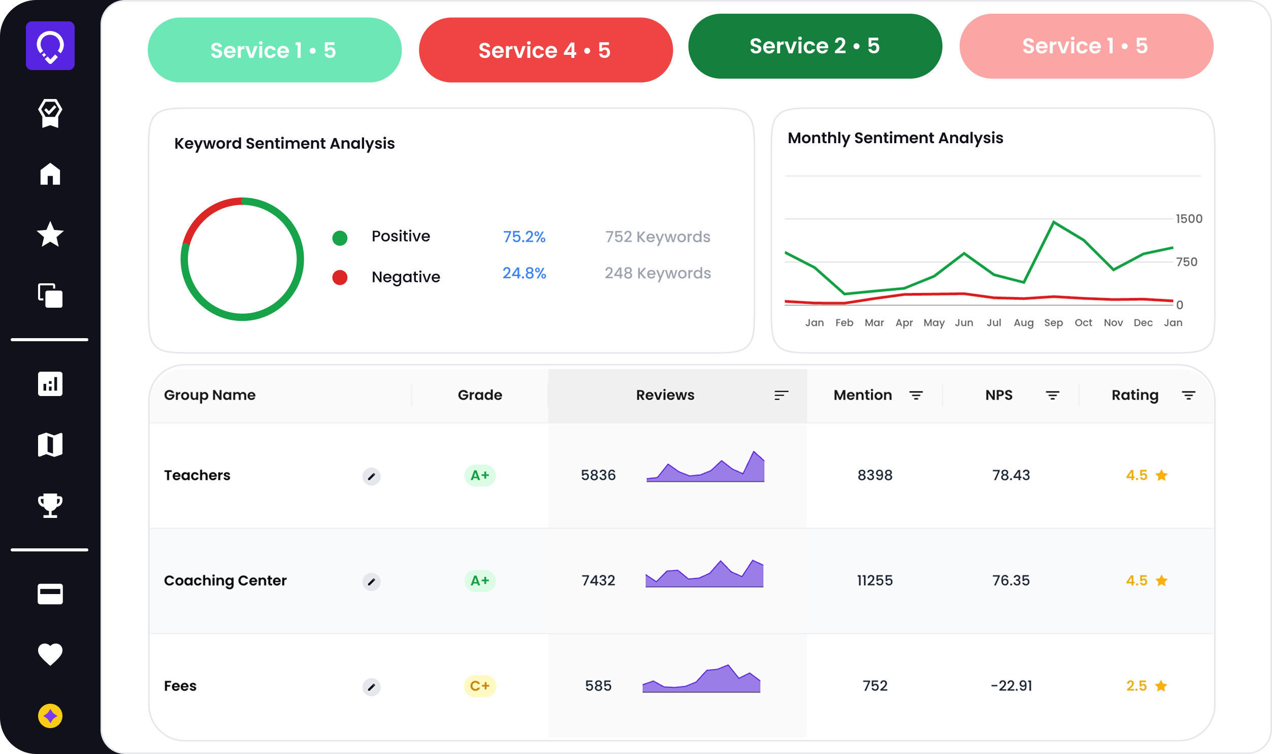Click the badge checkmark sidebar icon
Screen dimensions: 1272x754
50,113
